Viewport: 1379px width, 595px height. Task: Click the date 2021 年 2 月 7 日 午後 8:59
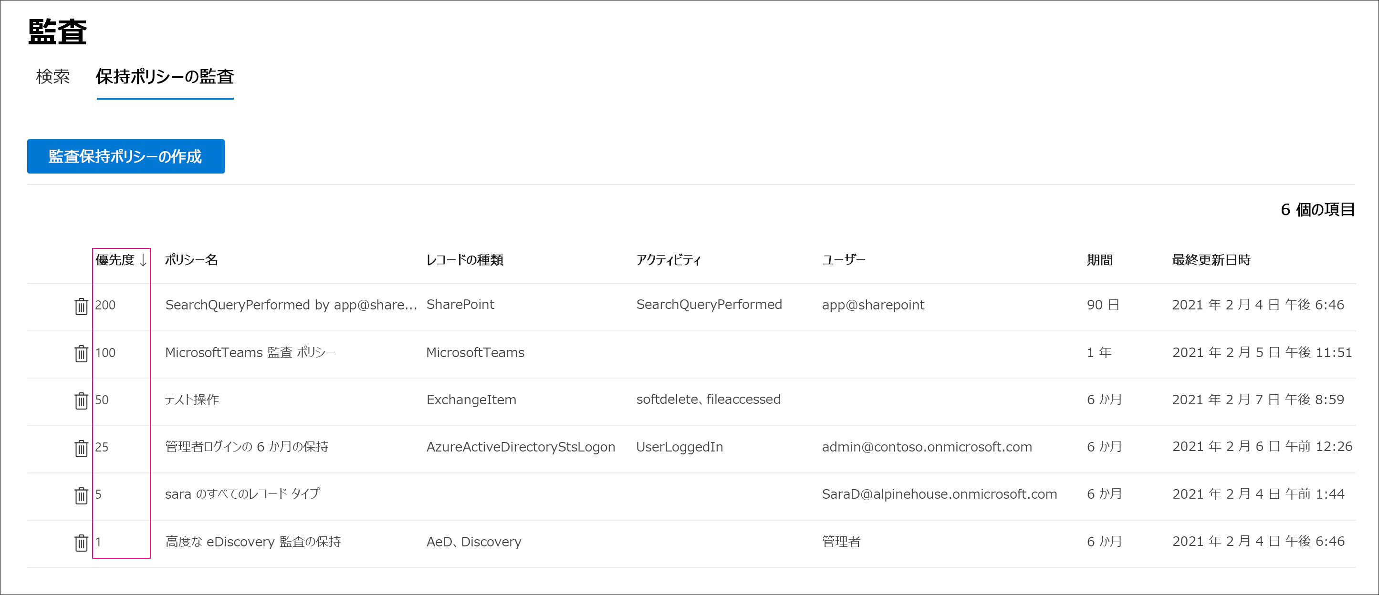tap(1258, 400)
